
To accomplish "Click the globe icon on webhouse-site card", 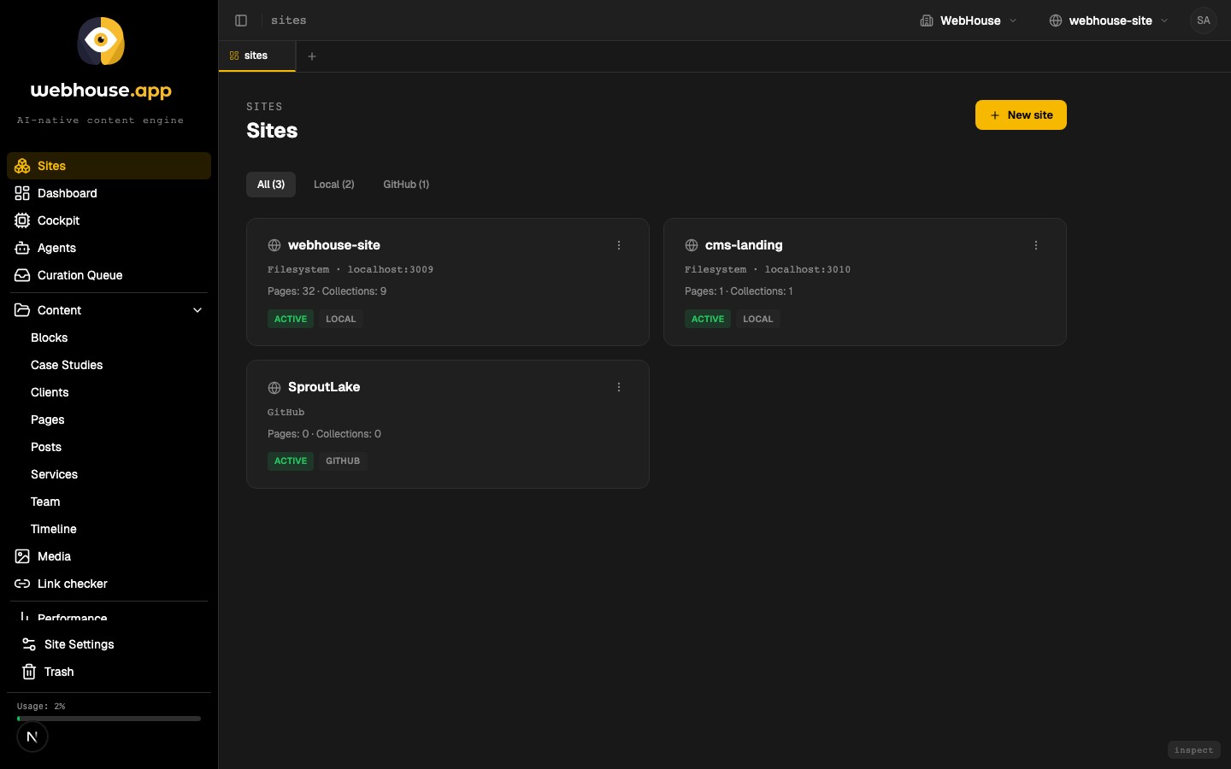I will [x=274, y=245].
